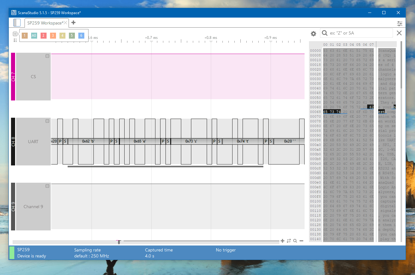This screenshot has width=415, height=275.
Task: Open hex view settings gear
Action: [313, 34]
